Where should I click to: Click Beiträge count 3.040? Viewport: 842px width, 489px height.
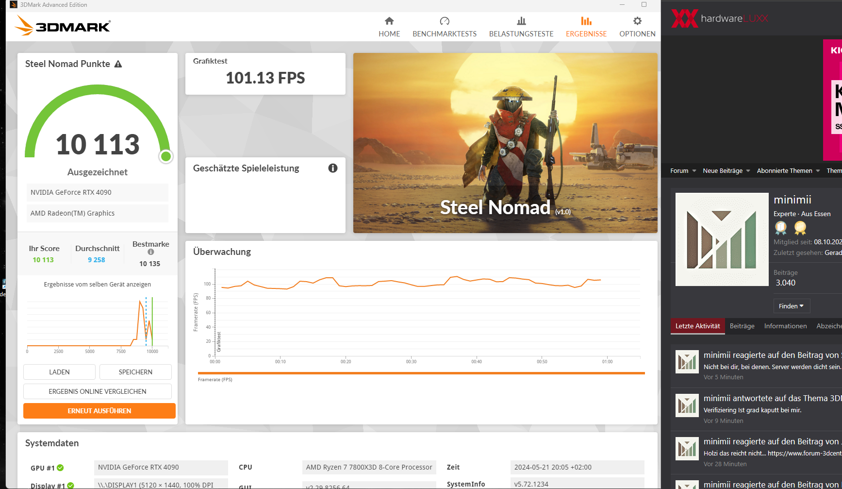(x=785, y=283)
